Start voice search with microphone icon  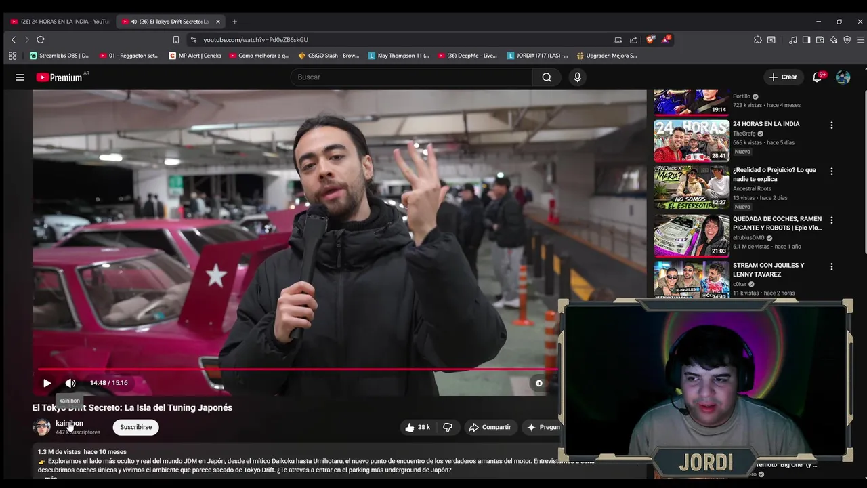[x=577, y=77]
